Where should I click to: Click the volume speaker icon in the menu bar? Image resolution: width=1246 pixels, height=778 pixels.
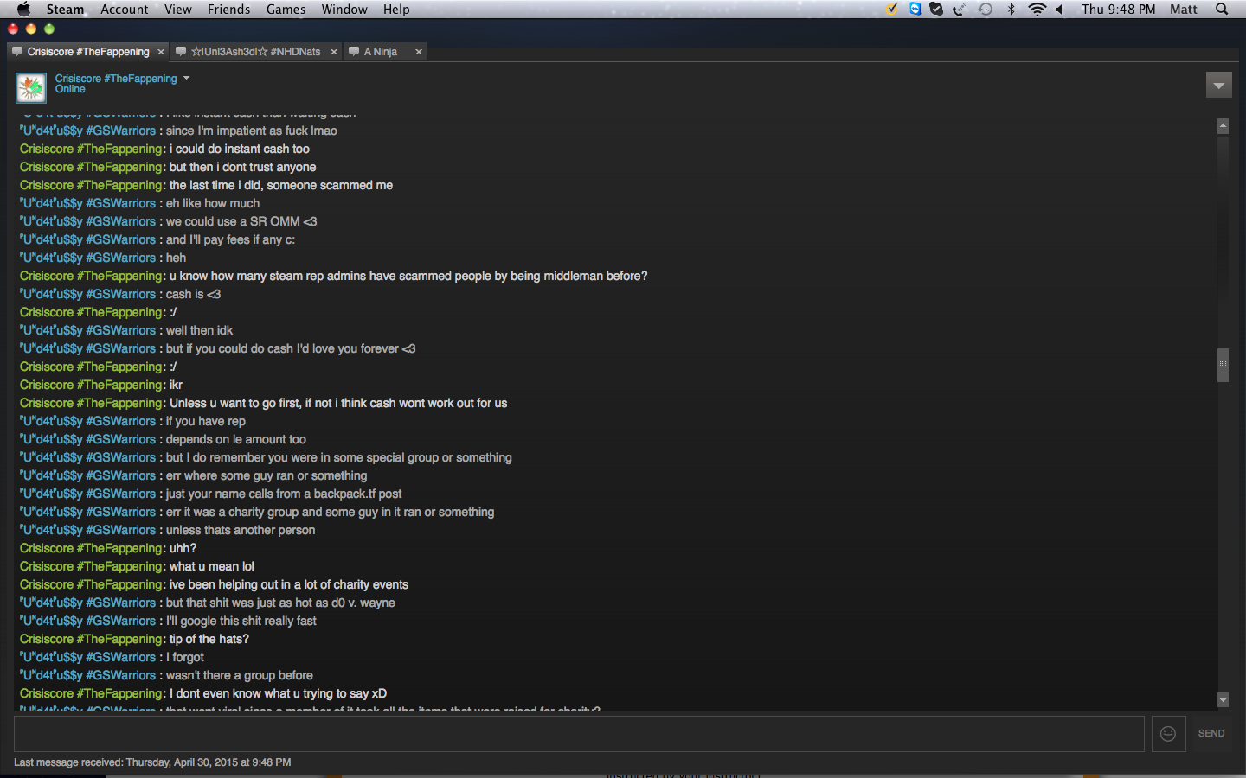point(1059,10)
